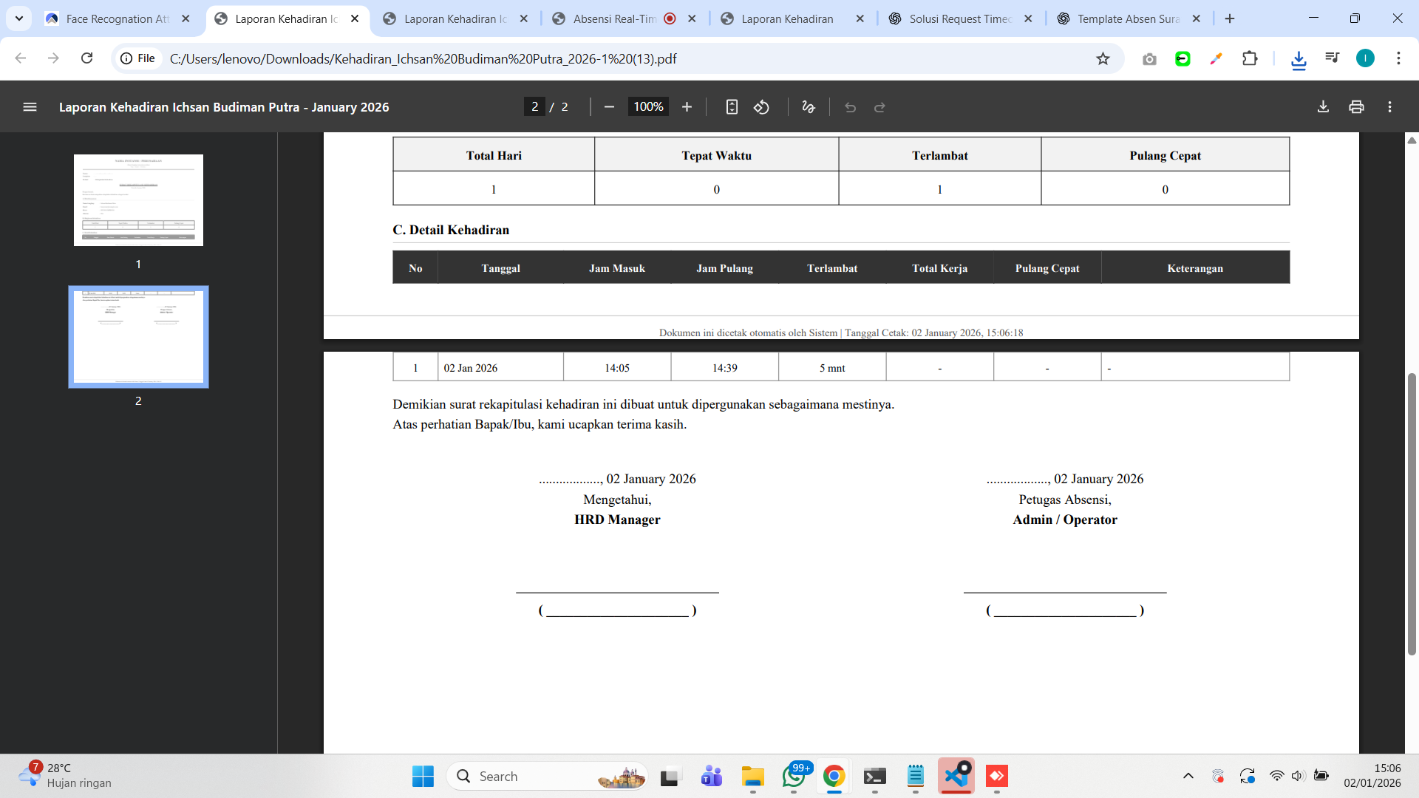Select page 1 thumbnail
Viewport: 1419px width, 798px height.
[138, 200]
